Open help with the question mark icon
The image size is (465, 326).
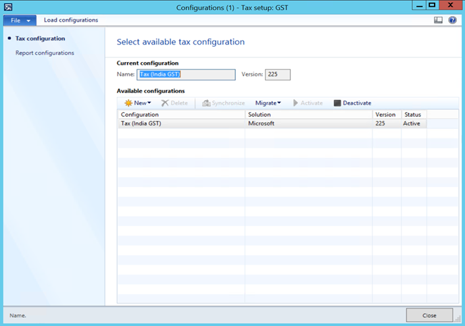(452, 20)
